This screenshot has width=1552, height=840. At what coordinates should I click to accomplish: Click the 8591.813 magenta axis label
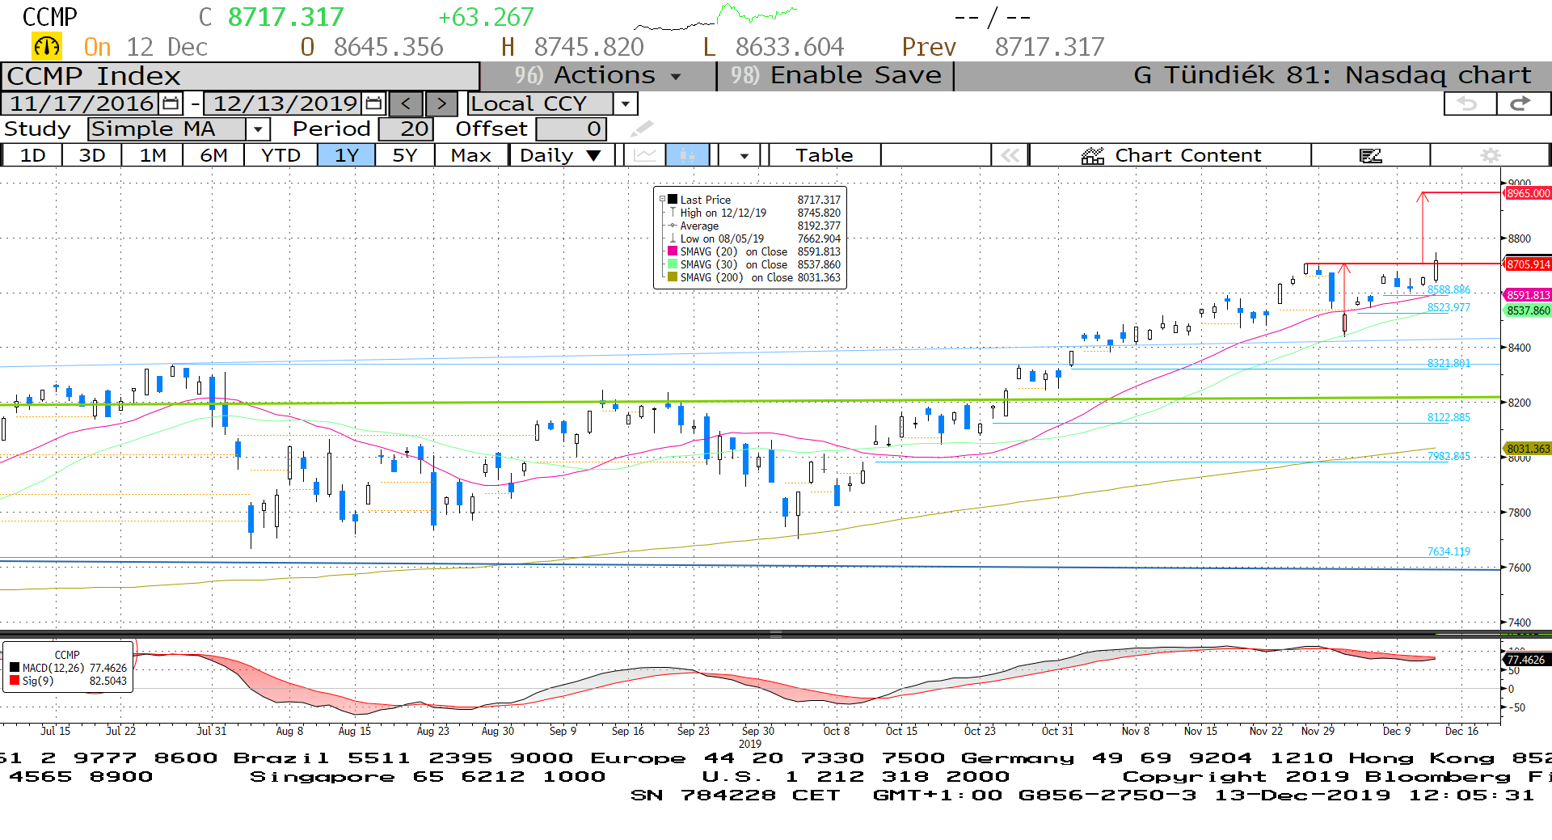point(1528,295)
